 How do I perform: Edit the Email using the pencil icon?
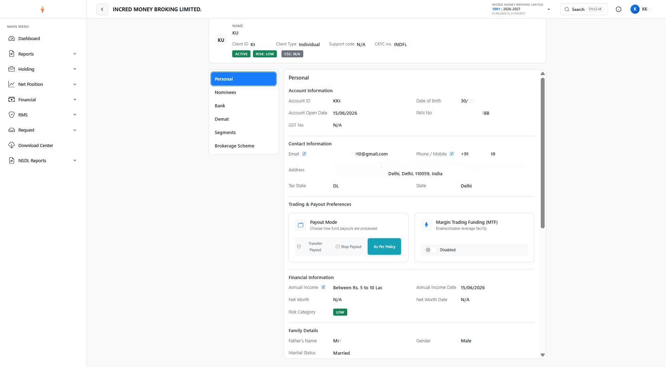tap(304, 154)
